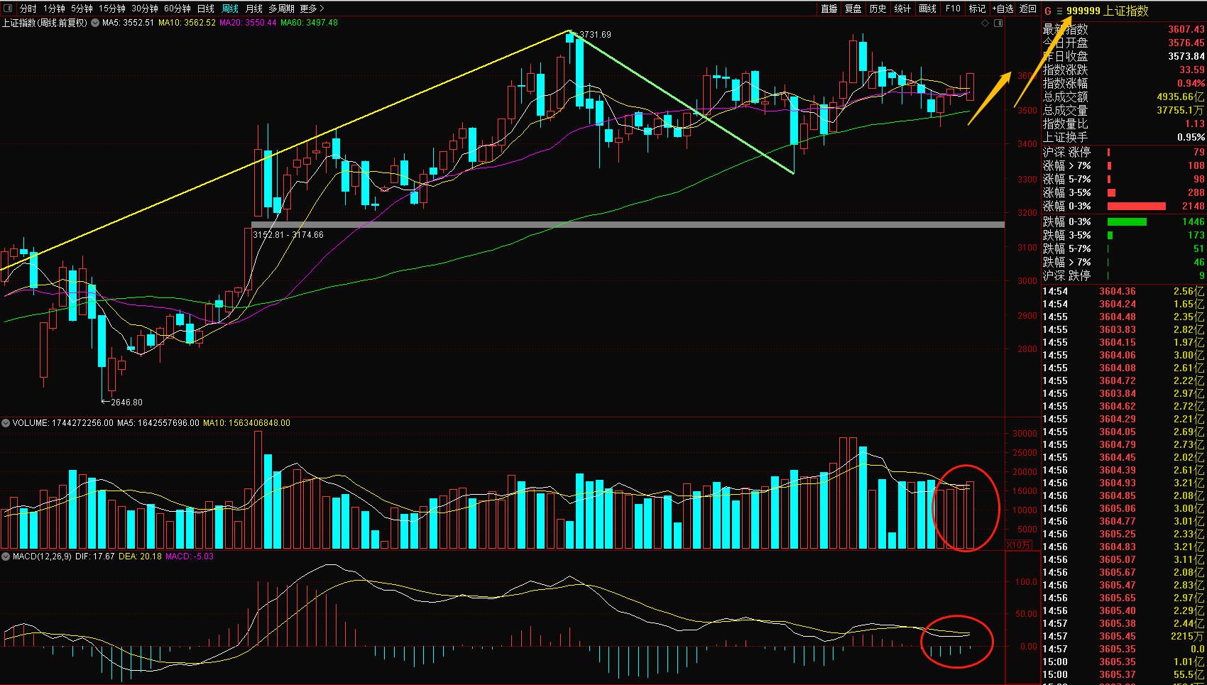Click the 2646.80 low price label
Viewport: 1207px width, 685px height.
pyautogui.click(x=126, y=402)
